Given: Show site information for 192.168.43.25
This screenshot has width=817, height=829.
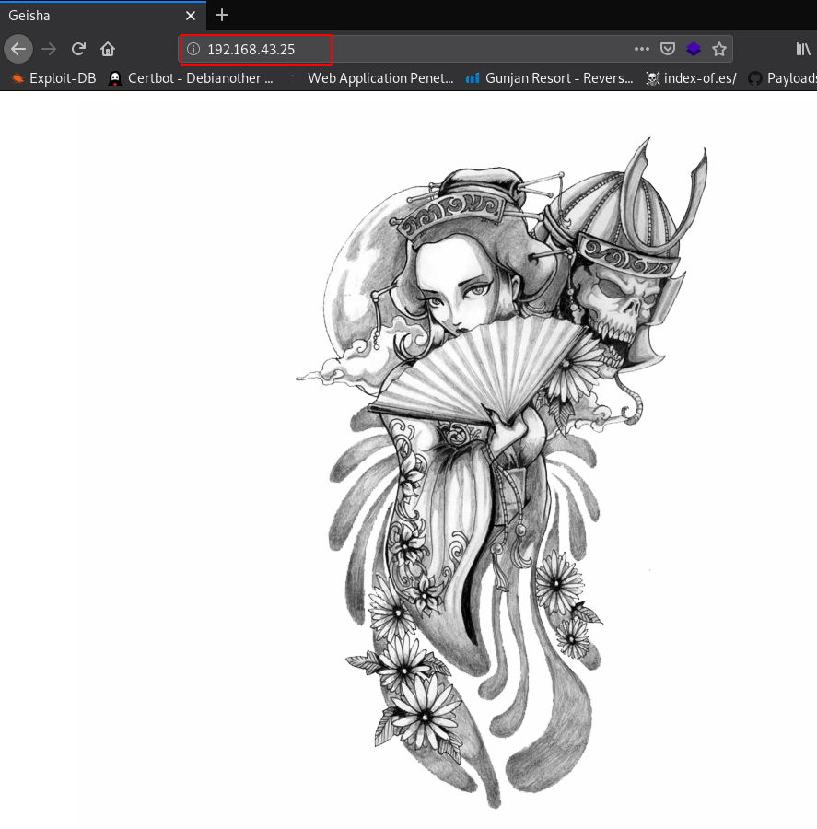Looking at the screenshot, I should pos(193,49).
